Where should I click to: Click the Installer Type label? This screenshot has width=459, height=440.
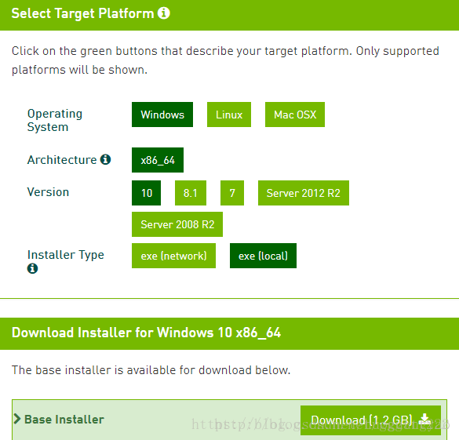pos(66,255)
